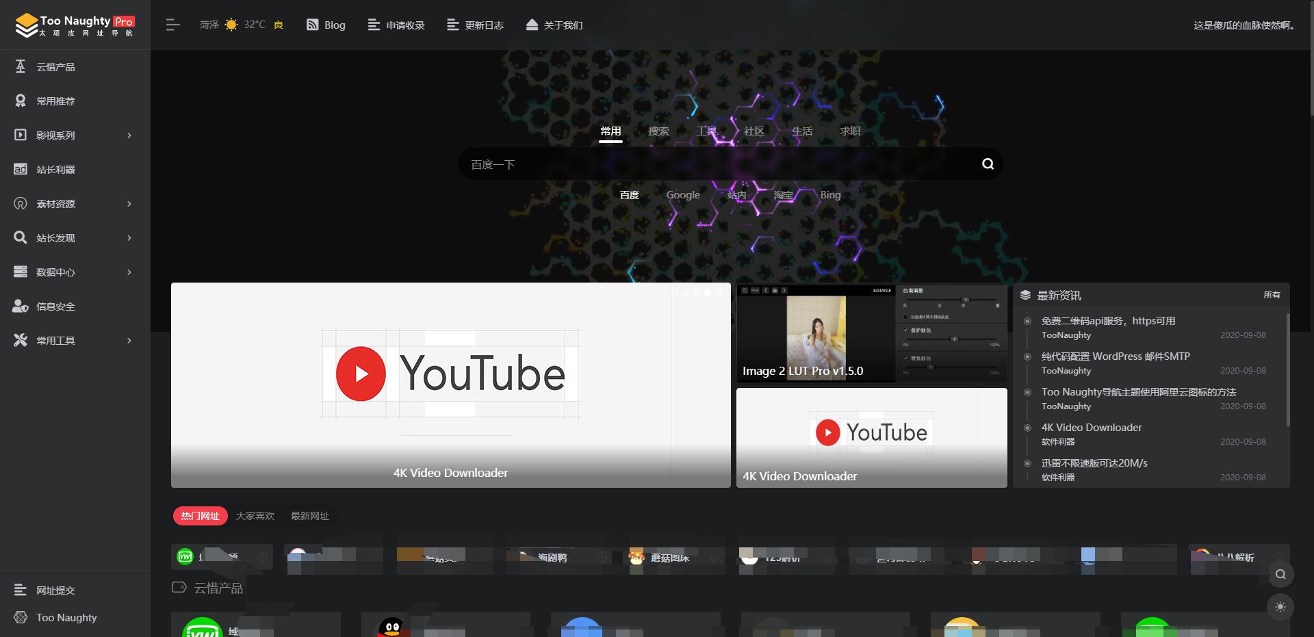The image size is (1314, 637).
Task: Expand the 数据中心 submenu chevron
Action: click(129, 272)
